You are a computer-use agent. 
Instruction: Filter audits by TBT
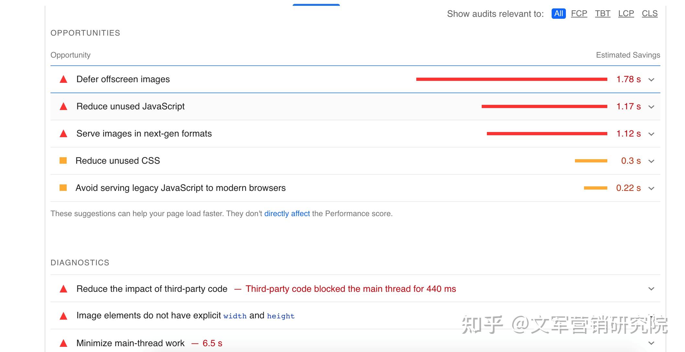click(602, 14)
